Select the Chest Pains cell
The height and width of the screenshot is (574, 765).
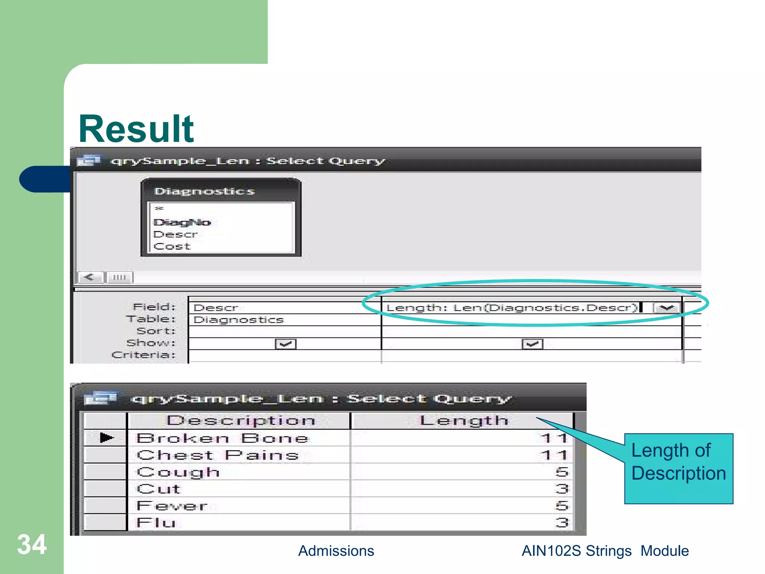[x=239, y=455]
